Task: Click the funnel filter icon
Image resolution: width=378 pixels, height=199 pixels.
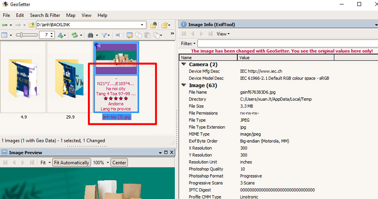Action: 104,35
